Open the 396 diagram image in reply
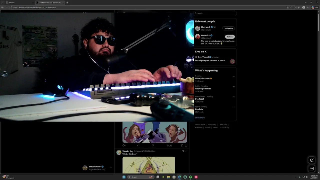Screen dimensions: 320x180 click(149, 165)
